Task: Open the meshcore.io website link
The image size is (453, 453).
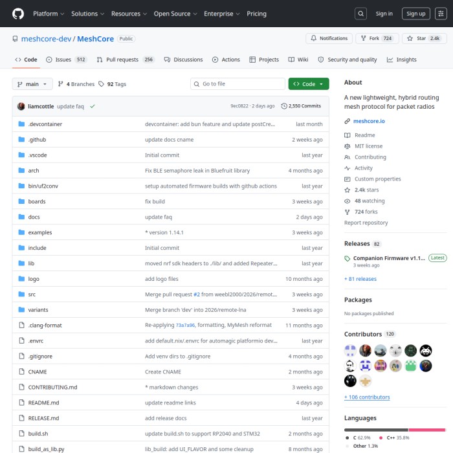Action: pos(369,121)
